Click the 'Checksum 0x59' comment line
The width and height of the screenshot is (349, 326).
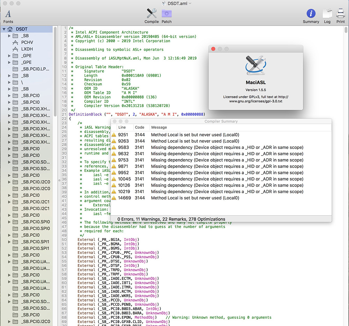[x=107, y=84]
